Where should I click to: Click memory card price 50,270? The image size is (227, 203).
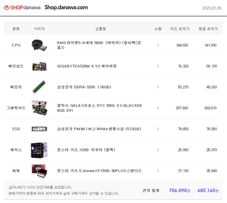pos(183,87)
